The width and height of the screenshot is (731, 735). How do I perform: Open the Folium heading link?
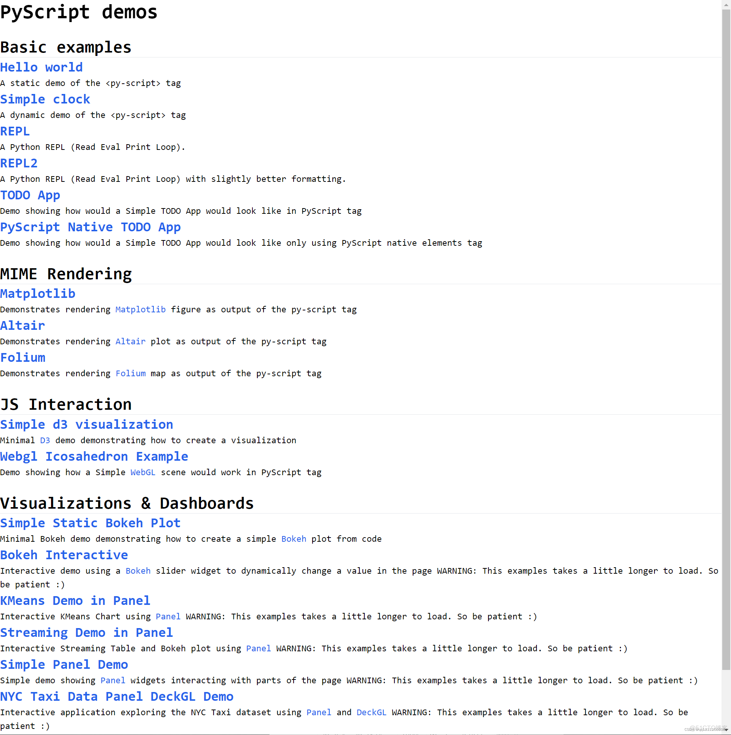pyautogui.click(x=23, y=358)
